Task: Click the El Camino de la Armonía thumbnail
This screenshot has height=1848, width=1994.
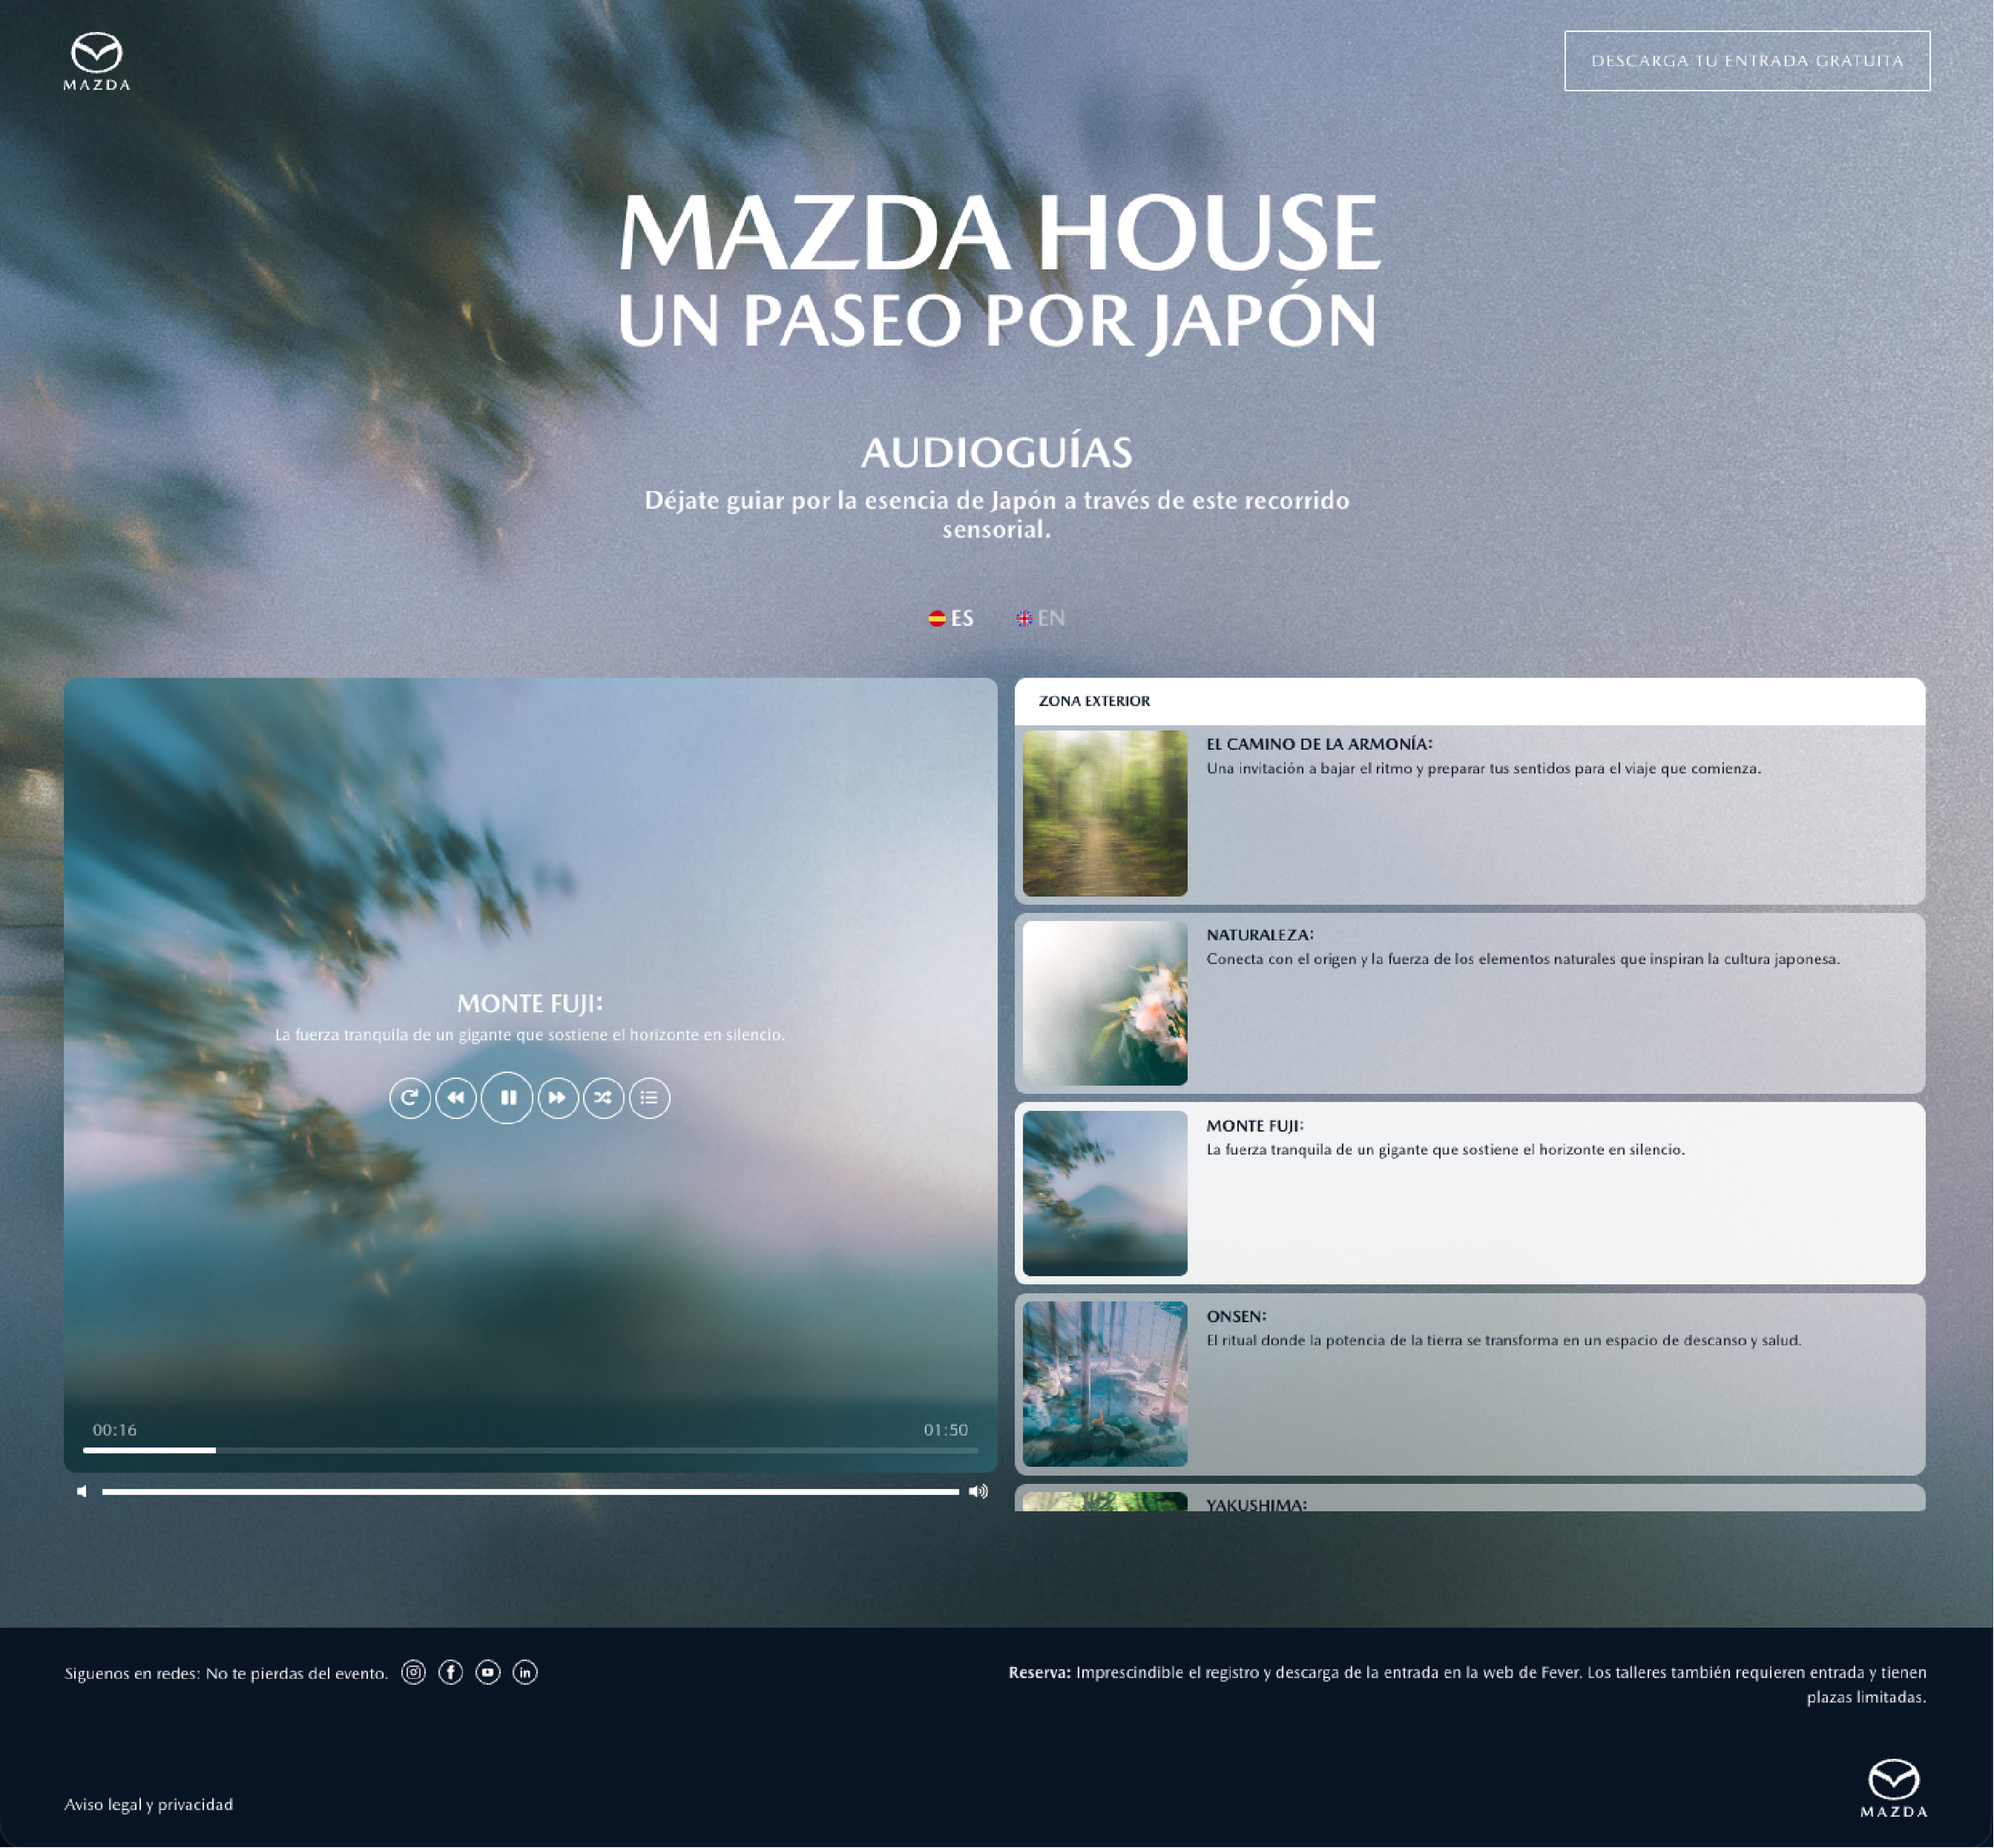Action: click(1105, 813)
